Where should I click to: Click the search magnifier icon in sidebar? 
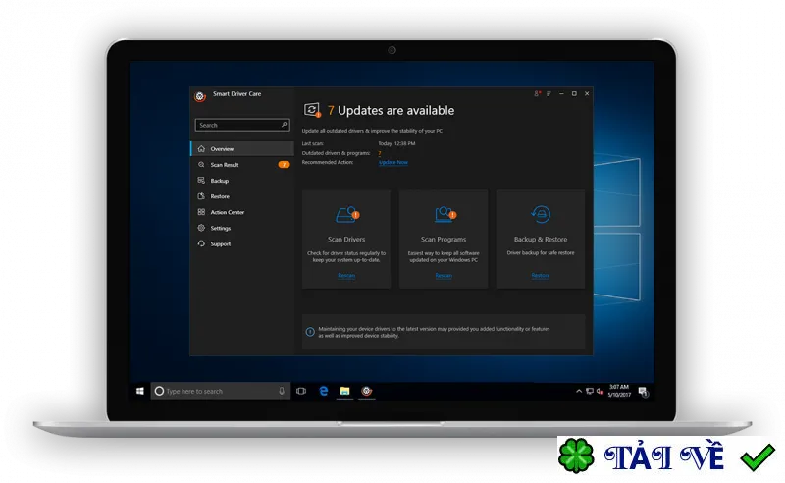click(284, 125)
